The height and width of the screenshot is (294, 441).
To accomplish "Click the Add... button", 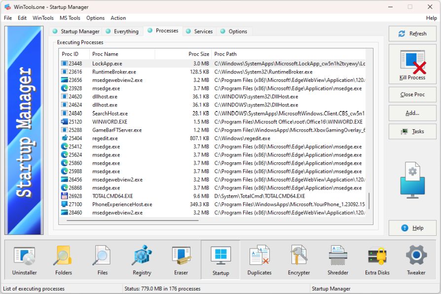I will point(412,113).
